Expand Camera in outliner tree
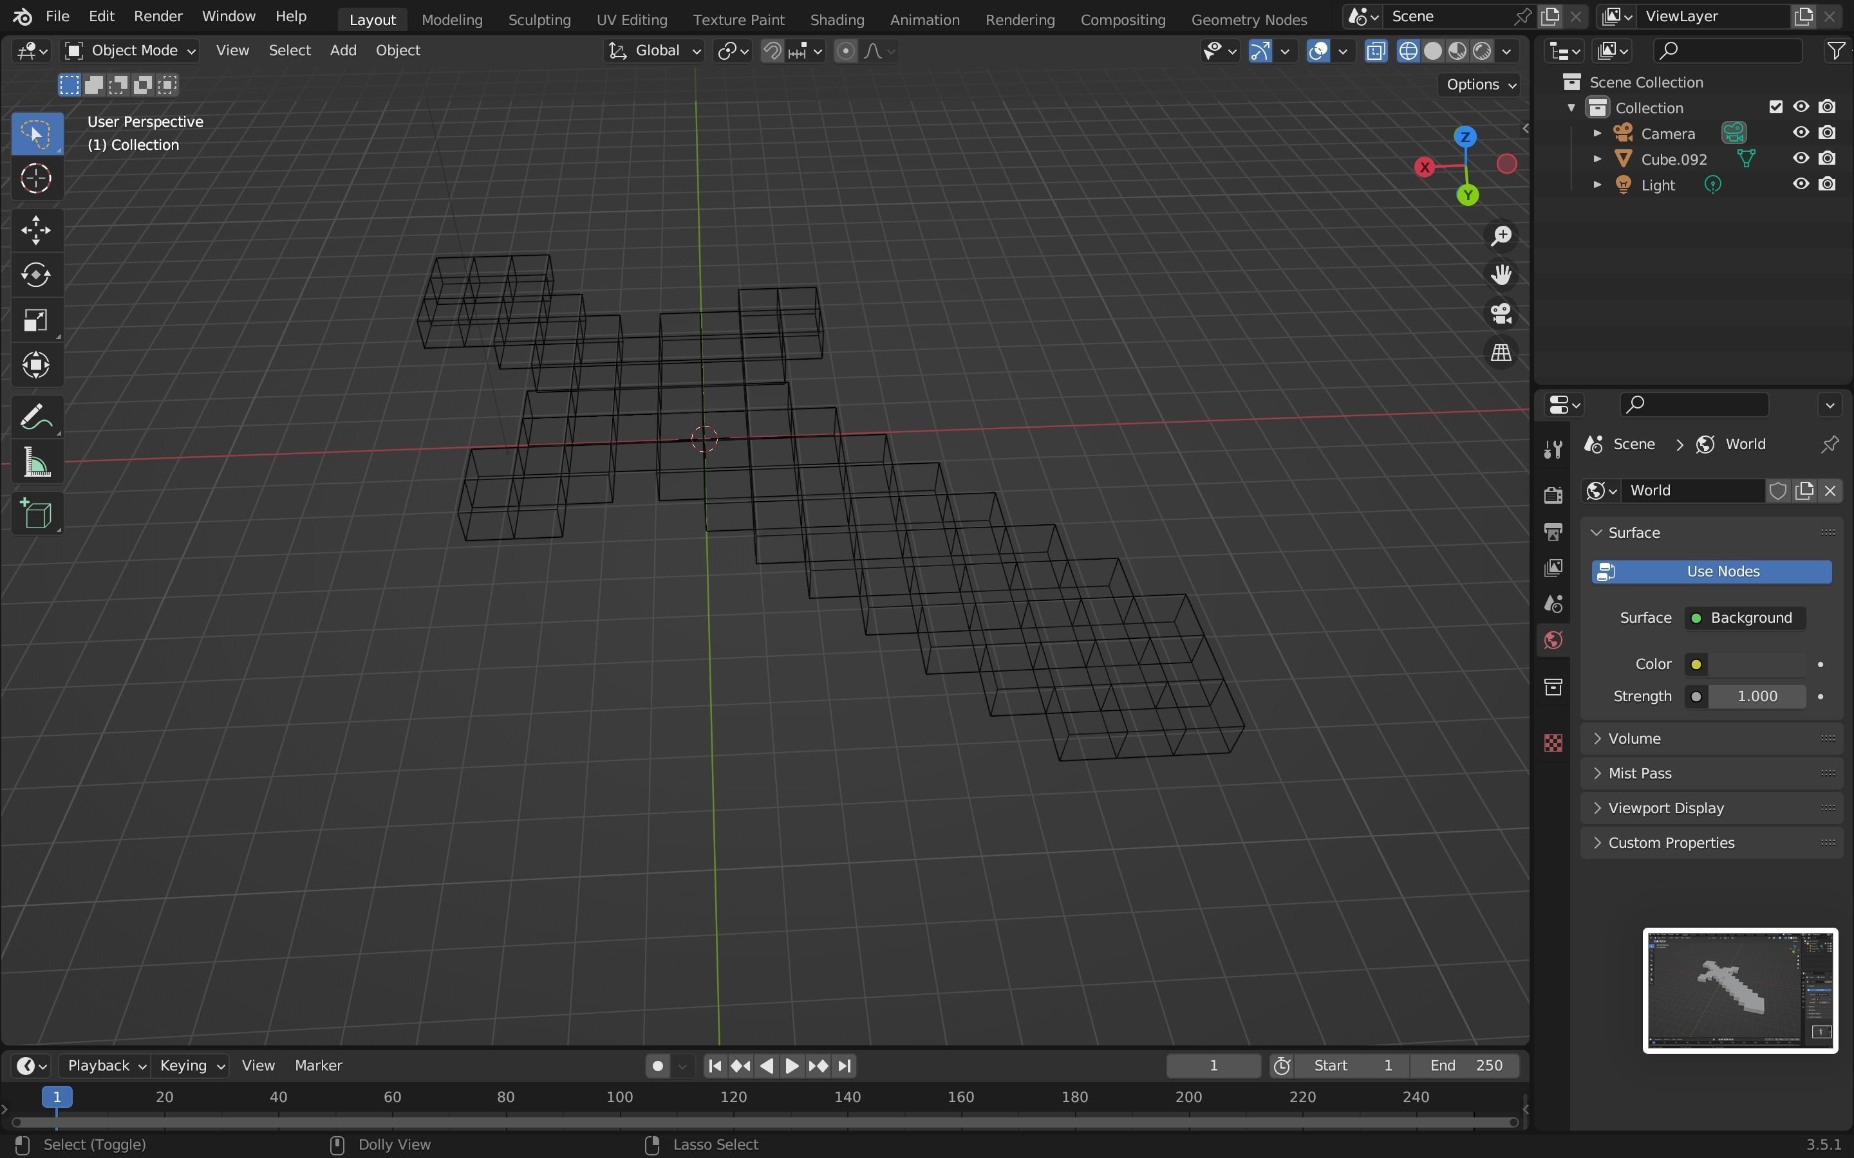The height and width of the screenshot is (1158, 1854). (x=1597, y=133)
